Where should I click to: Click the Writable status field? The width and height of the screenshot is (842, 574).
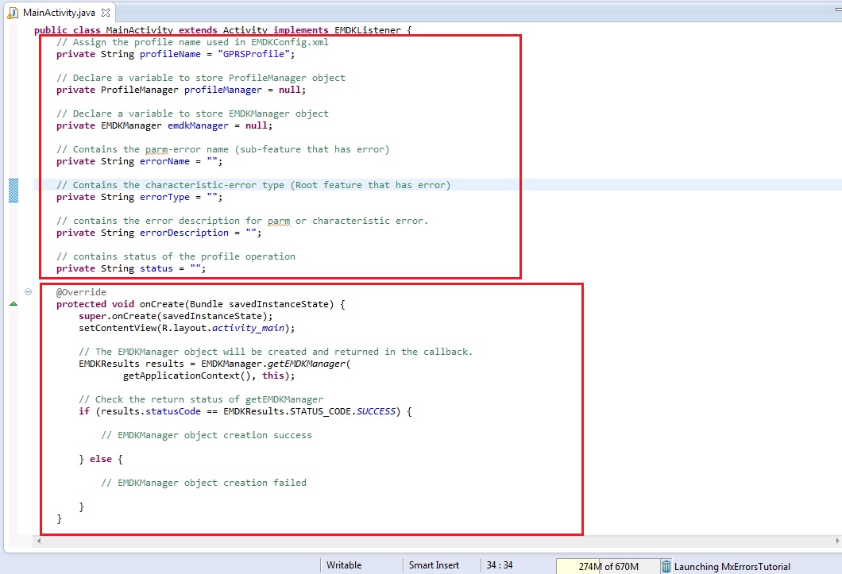344,565
